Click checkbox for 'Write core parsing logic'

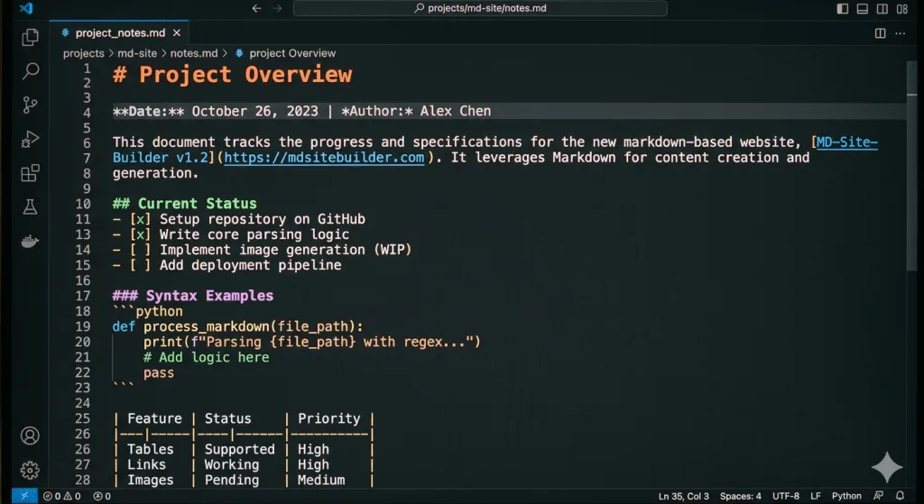[140, 234]
